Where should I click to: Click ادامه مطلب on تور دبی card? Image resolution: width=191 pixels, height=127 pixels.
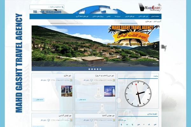coord(81,100)
